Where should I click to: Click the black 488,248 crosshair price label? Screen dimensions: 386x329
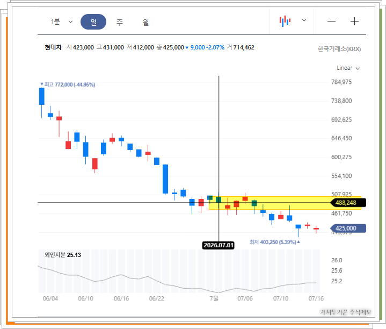click(348, 203)
